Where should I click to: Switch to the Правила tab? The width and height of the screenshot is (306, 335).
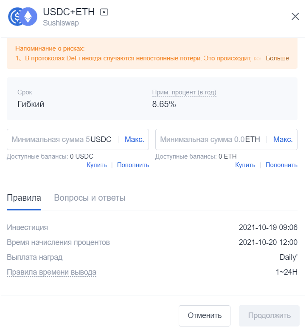24,198
